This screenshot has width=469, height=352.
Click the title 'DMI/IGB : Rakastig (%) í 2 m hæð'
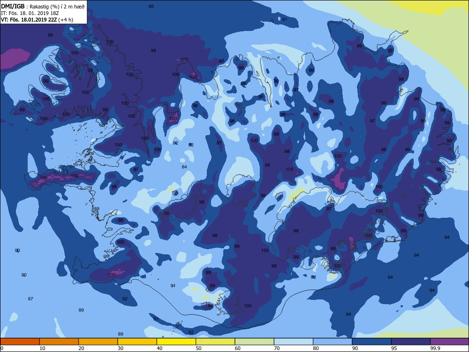[43, 6]
